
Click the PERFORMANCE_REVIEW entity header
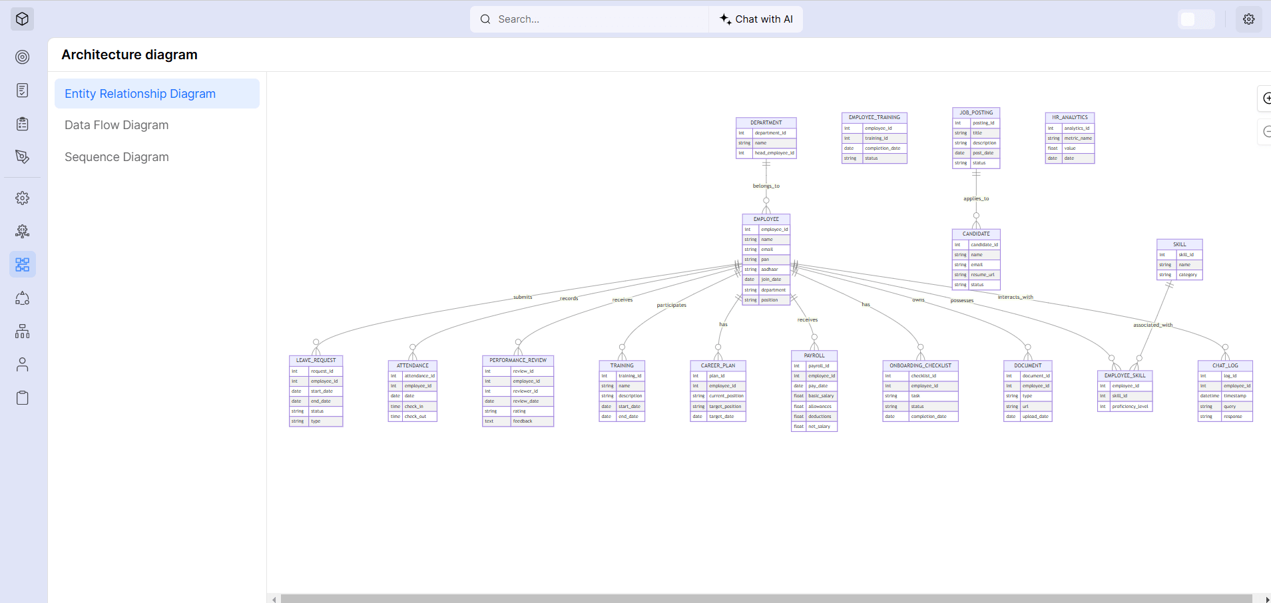(518, 360)
